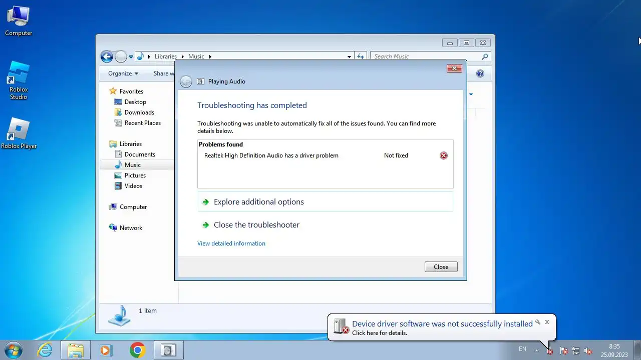This screenshot has width=641, height=360.
Task: Open the Videos library
Action: coord(133,186)
